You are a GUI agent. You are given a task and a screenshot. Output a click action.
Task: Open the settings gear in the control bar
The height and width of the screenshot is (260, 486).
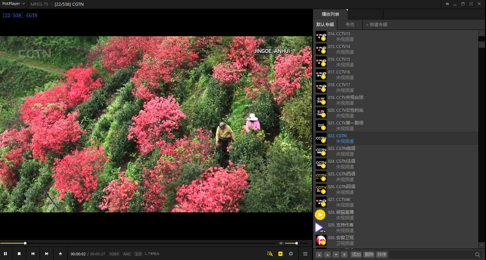291,254
